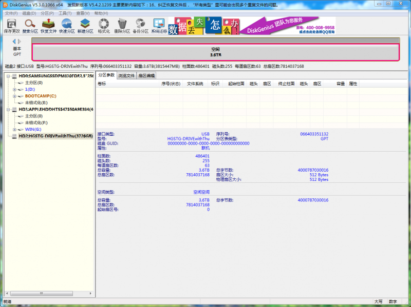Select 主分区(0) under HD1 APPLE
The width and height of the screenshot is (411, 307).
pos(34,116)
